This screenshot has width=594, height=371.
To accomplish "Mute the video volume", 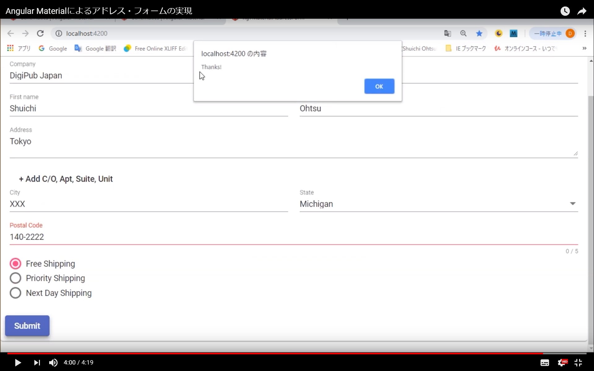I will coord(53,362).
